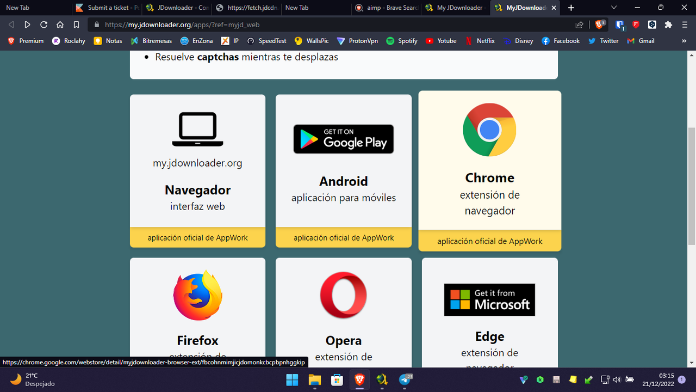Go to the home page icon

60,24
